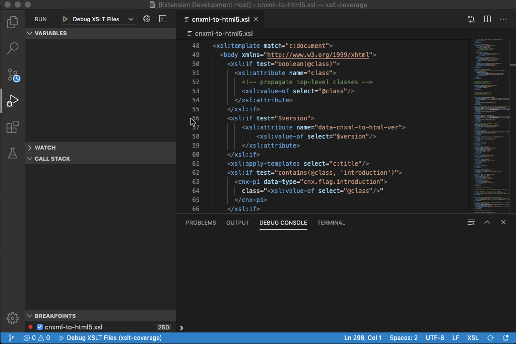Screen dimensions: 516x344
Task: Click the red breakpoint dot for cnxml-to-html5.xsl
Action: (x=31, y=327)
